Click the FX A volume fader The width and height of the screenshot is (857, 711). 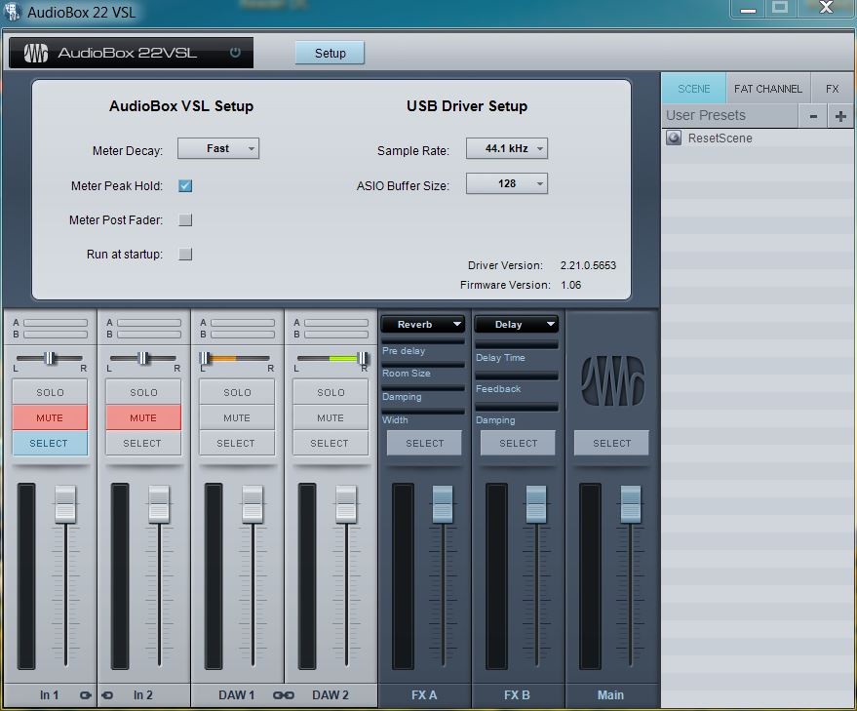(443, 503)
